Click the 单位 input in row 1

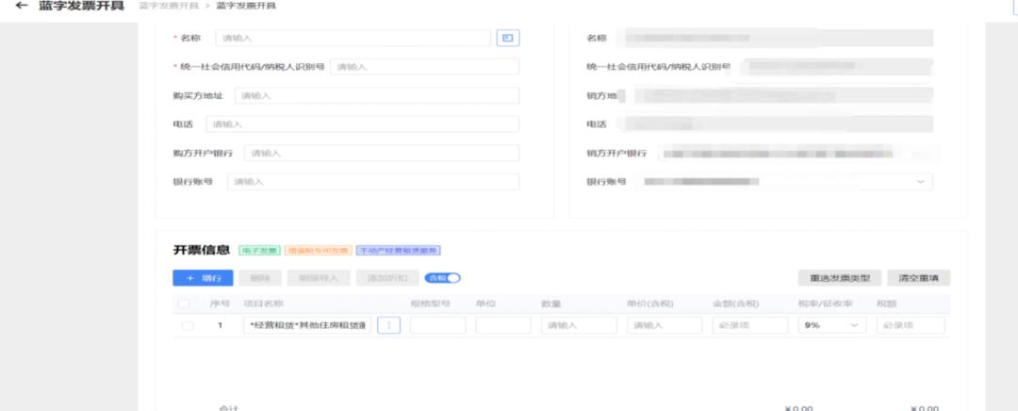(x=503, y=325)
